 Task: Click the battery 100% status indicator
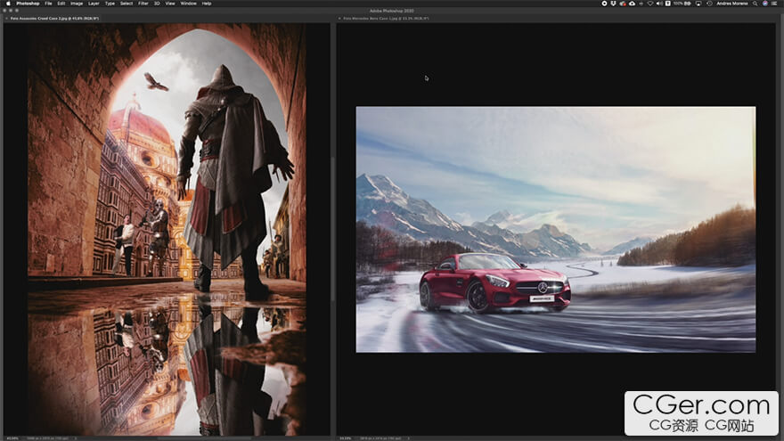pyautogui.click(x=682, y=4)
